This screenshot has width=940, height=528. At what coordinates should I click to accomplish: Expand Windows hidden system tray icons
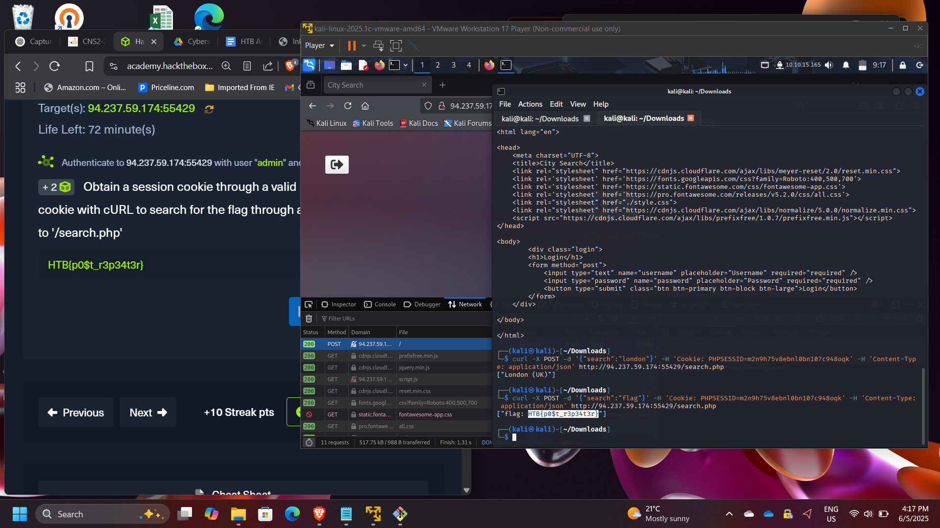tap(729, 514)
